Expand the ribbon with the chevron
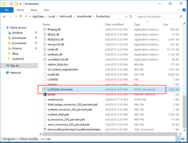This screenshot has height=143, width=188. click(x=179, y=10)
